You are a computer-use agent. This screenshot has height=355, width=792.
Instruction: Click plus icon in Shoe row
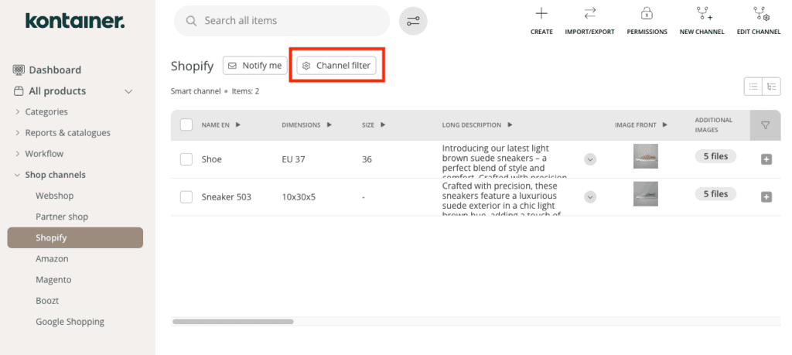(x=766, y=159)
